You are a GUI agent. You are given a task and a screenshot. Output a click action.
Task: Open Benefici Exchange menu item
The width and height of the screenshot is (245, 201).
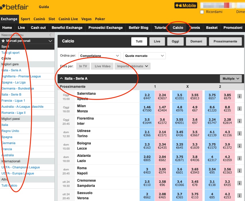coord(67,28)
